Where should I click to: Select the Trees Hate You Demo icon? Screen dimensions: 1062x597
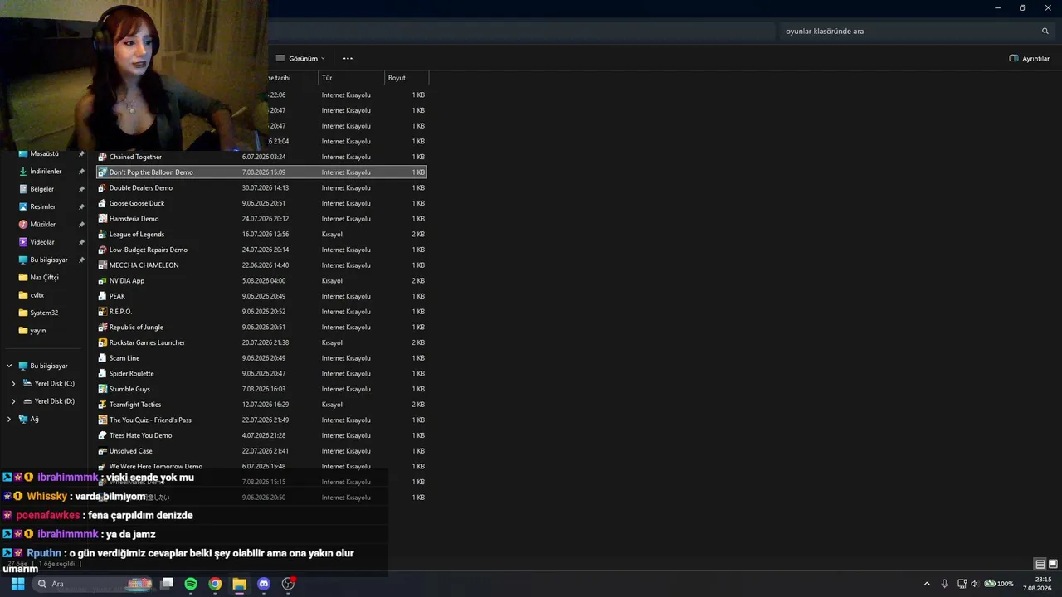[x=103, y=435]
